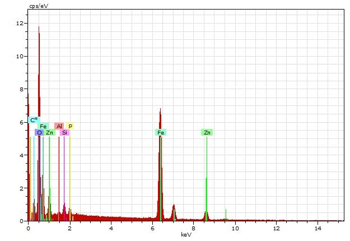Click the low-energy Zn label beside Si
Image resolution: width=350 pixels, height=241 pixels.
coord(50,133)
